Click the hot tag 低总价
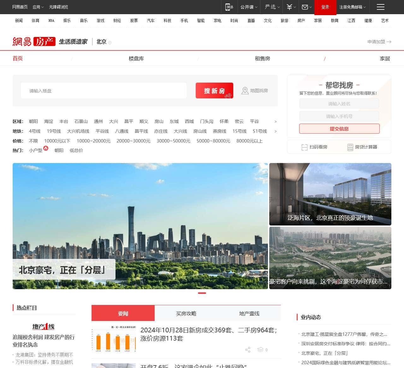 click(76, 150)
